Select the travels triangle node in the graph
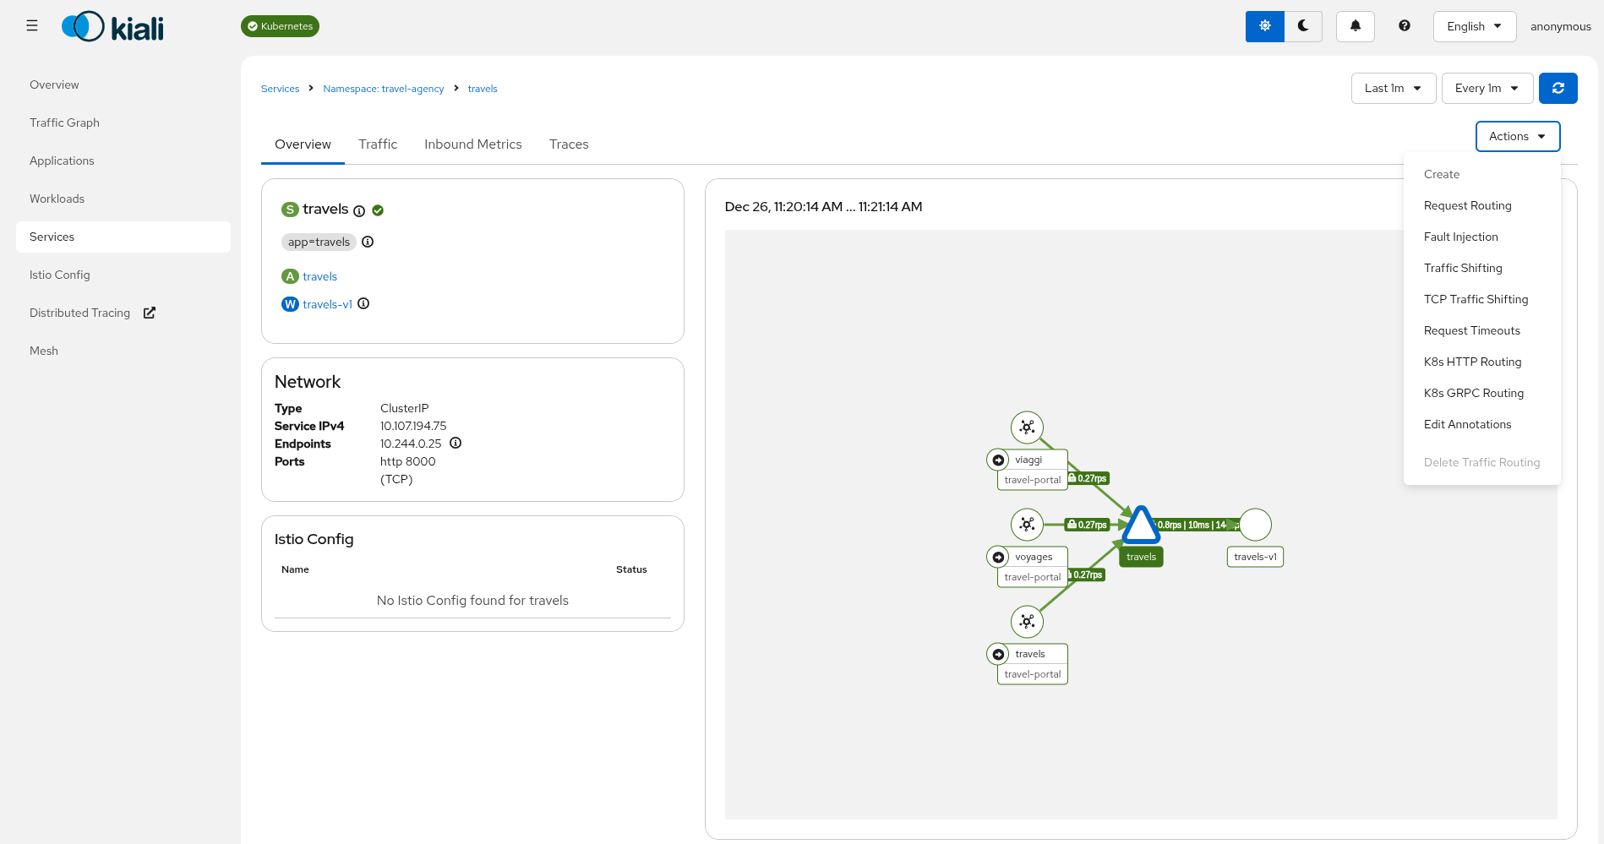The width and height of the screenshot is (1604, 844). 1141,525
